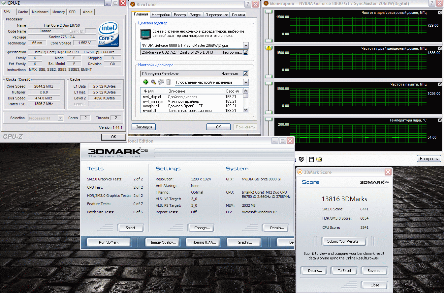Image resolution: width=444 pixels, height=293 pixels.
Task: Open the Processor #1 selection dropdown in CPU-Z
Action: click(60, 118)
